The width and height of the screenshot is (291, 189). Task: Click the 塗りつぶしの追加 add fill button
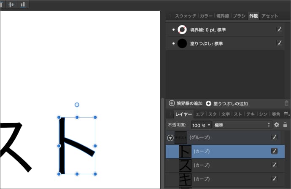coord(226,103)
